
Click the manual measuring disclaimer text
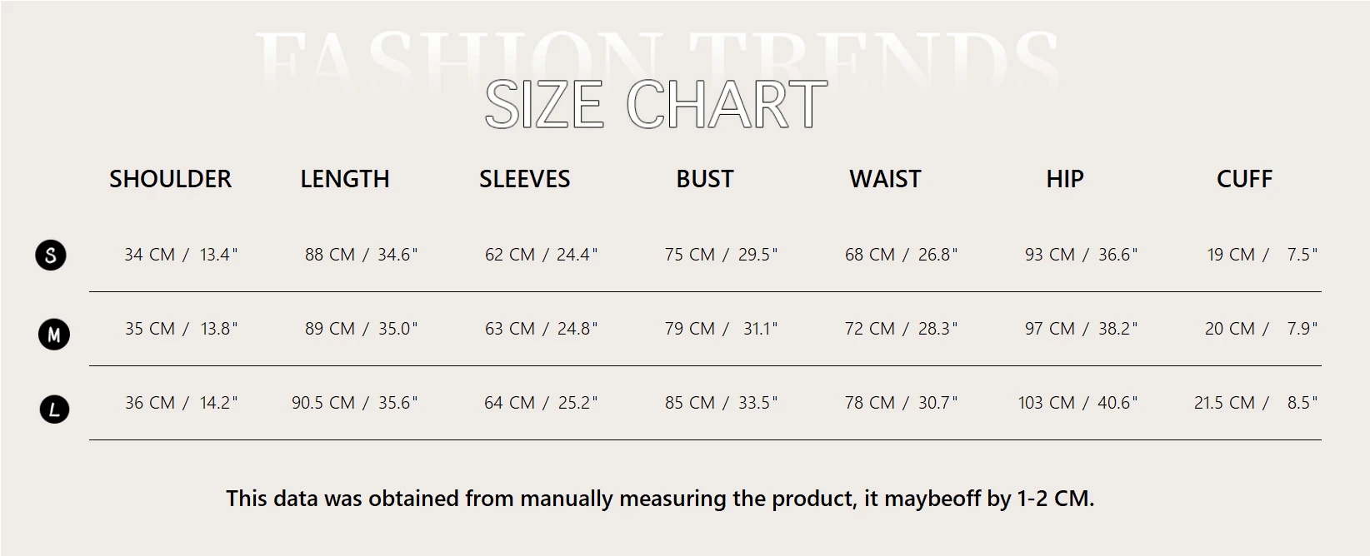click(x=660, y=499)
